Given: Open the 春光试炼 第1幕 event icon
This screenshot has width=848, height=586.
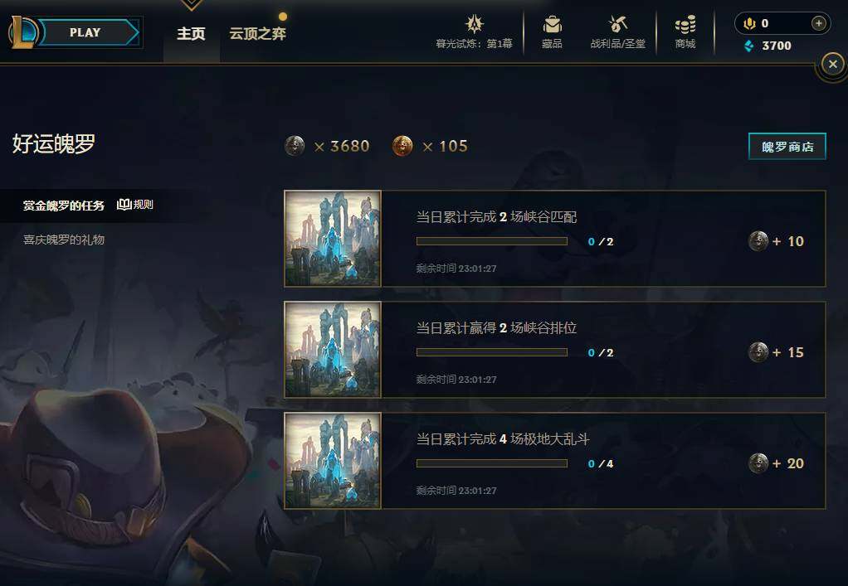Looking at the screenshot, I should tap(475, 24).
